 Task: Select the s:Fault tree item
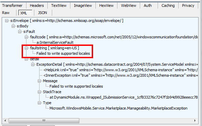[x=29, y=32]
